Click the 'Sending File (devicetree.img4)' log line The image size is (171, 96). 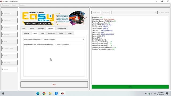tap(104, 47)
